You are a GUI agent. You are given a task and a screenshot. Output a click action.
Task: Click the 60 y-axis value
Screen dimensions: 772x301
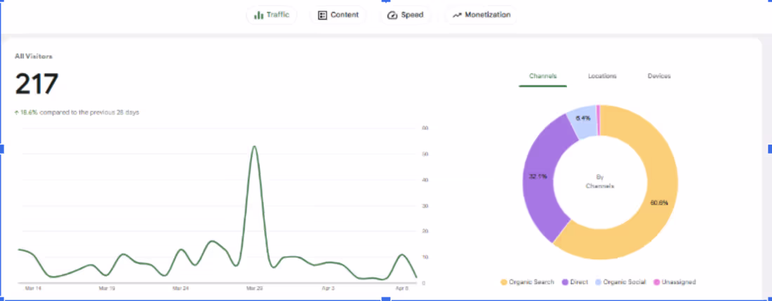point(425,128)
